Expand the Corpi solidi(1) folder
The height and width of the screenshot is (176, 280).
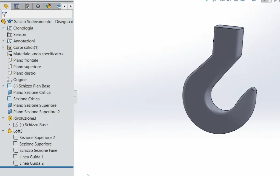(x=3, y=47)
